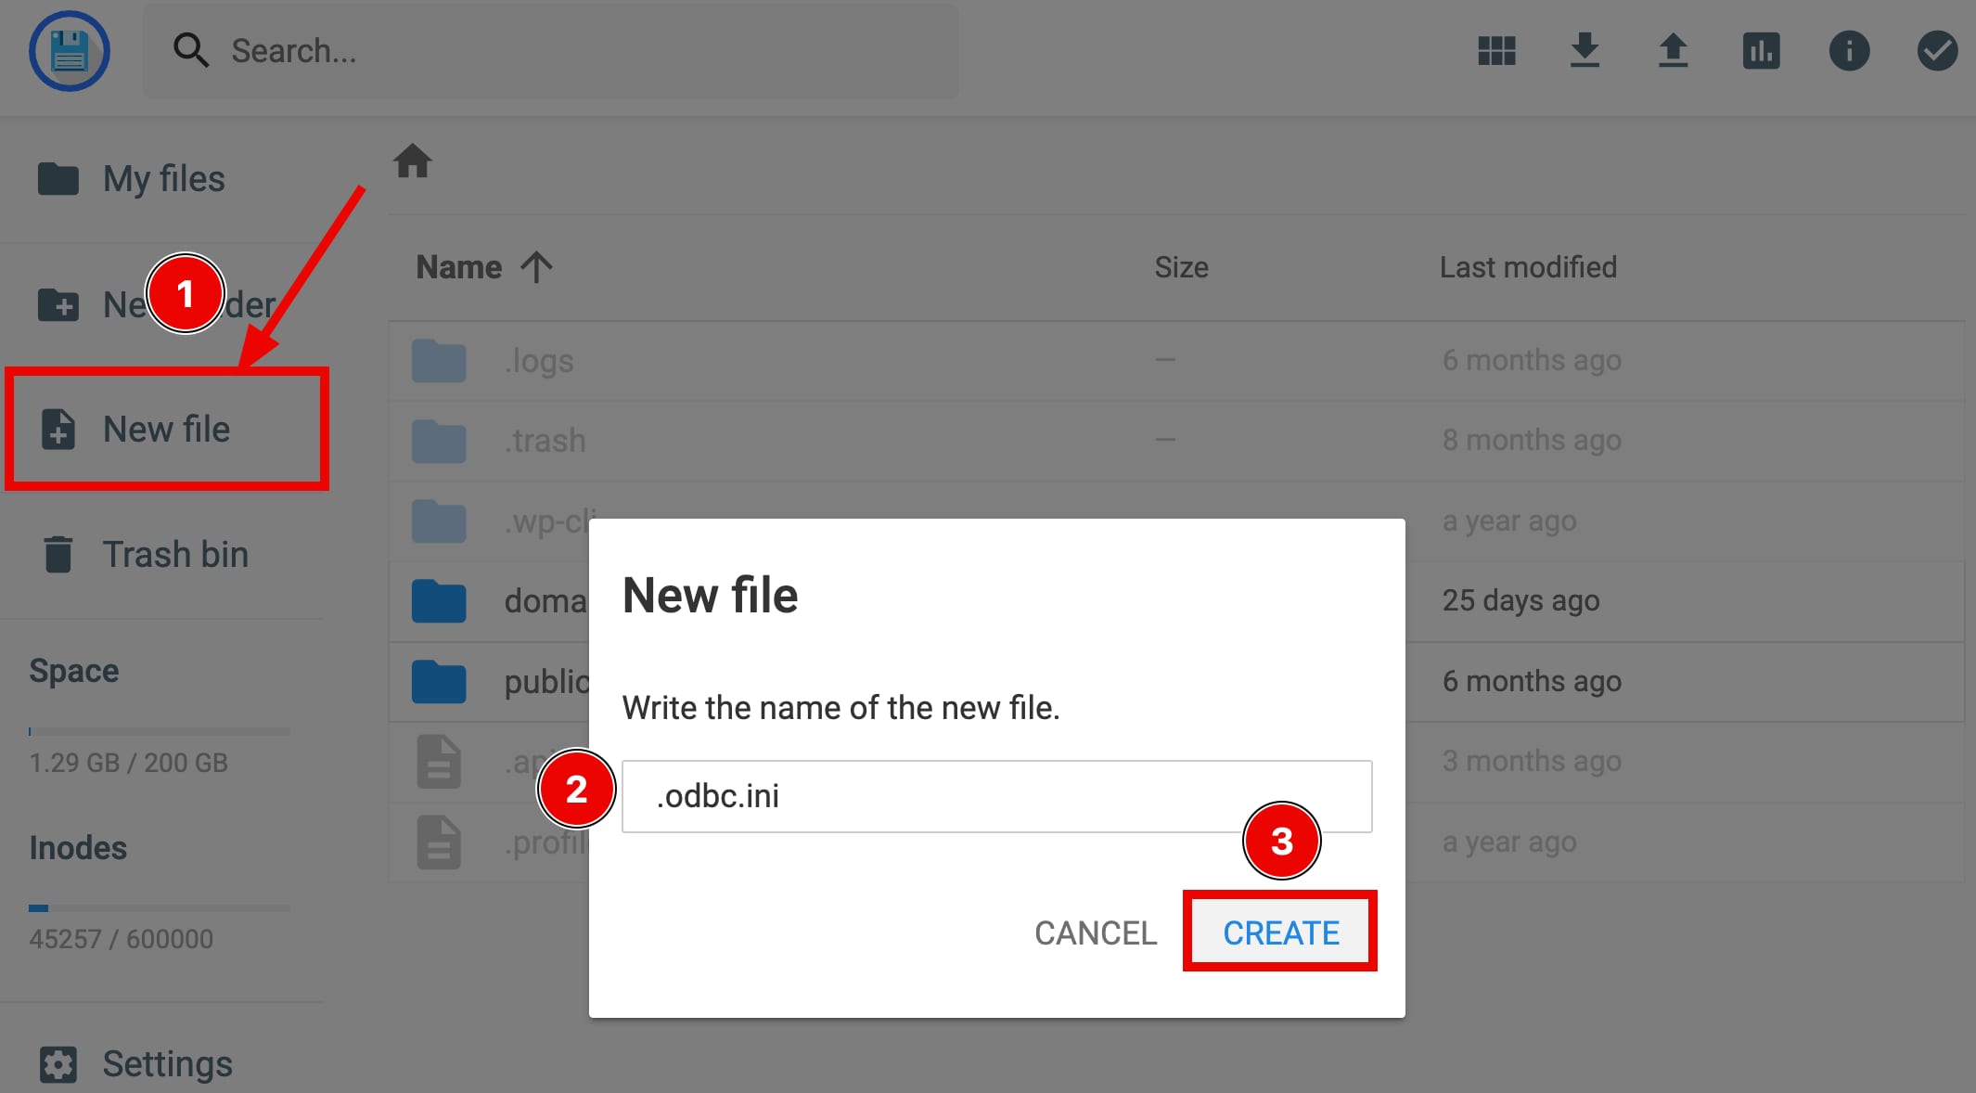Click the select-all checkmark icon
This screenshot has width=1976, height=1093.
[x=1937, y=51]
